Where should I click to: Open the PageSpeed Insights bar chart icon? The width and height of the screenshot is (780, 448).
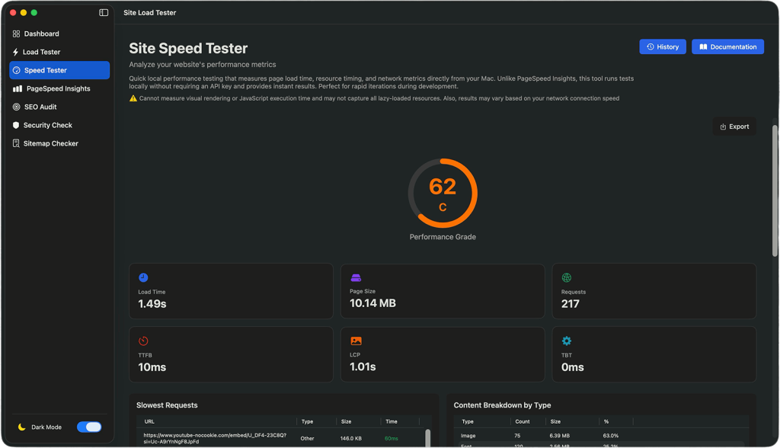tap(16, 88)
